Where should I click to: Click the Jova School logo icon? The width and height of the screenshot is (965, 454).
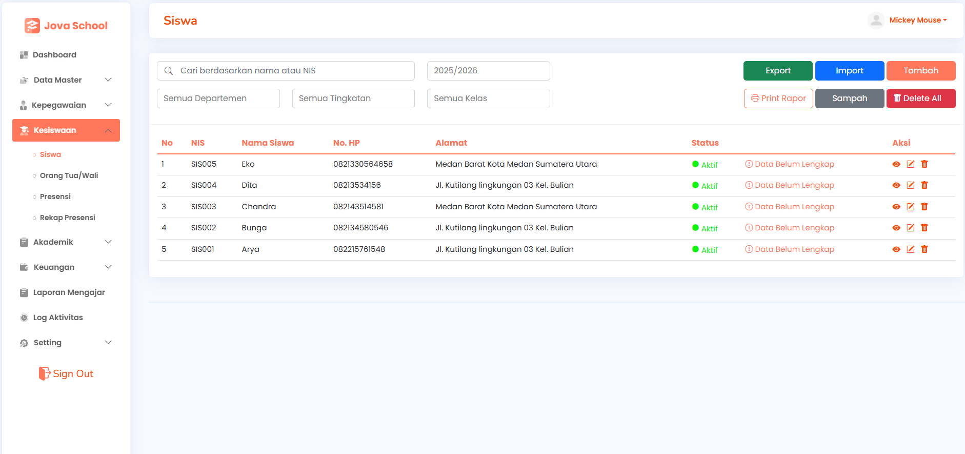[32, 26]
